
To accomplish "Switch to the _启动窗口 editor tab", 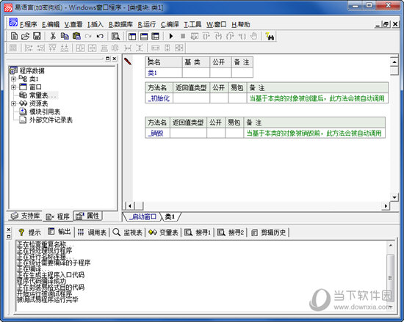I will 143,216.
